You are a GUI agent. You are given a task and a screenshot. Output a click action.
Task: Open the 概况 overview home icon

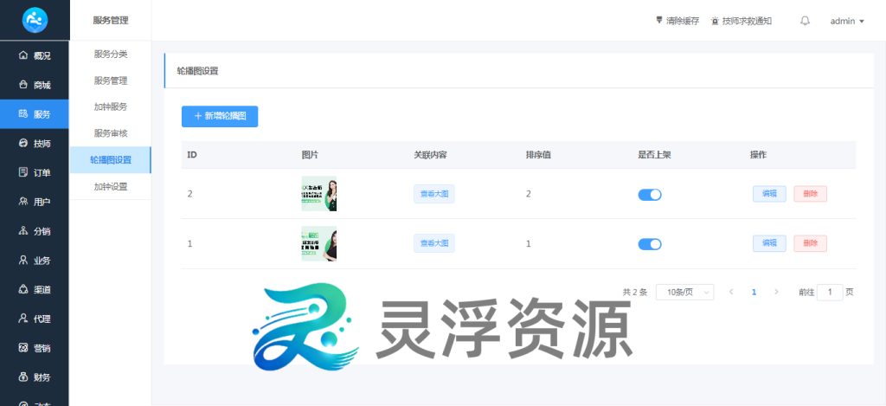point(23,55)
